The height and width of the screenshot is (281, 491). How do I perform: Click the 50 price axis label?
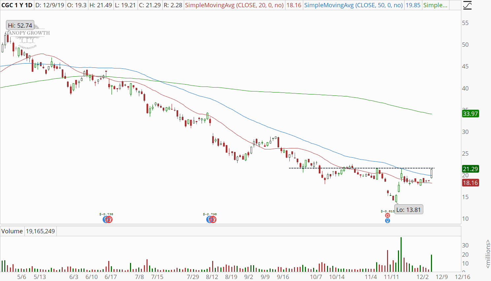pyautogui.click(x=465, y=45)
